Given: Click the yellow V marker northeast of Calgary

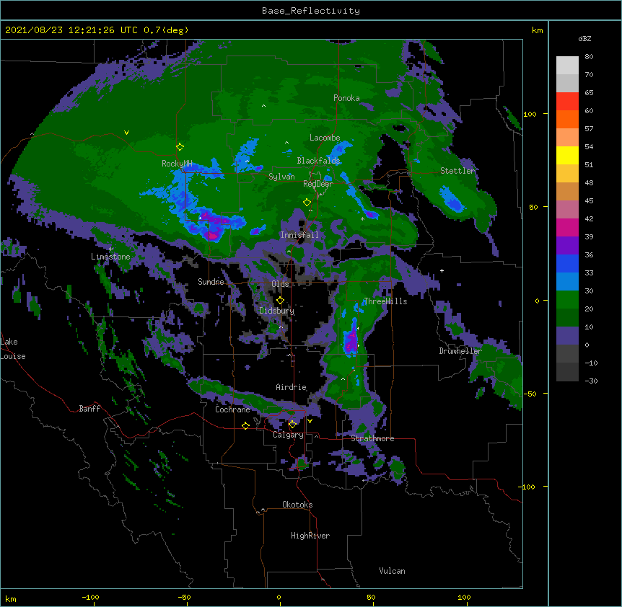Looking at the screenshot, I should tap(310, 421).
